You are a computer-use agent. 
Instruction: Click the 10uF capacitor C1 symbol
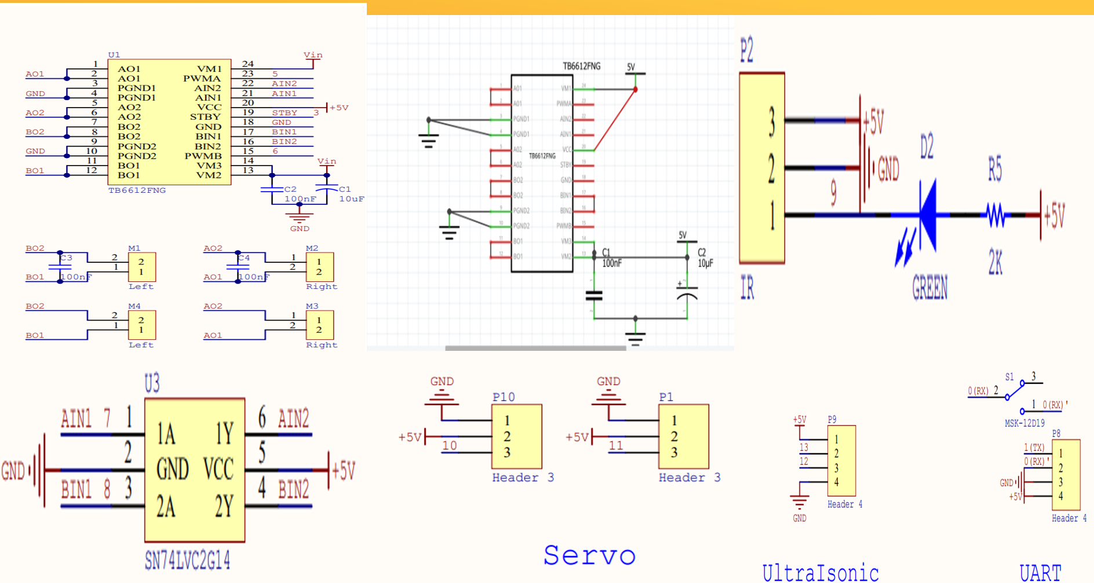[x=326, y=188]
